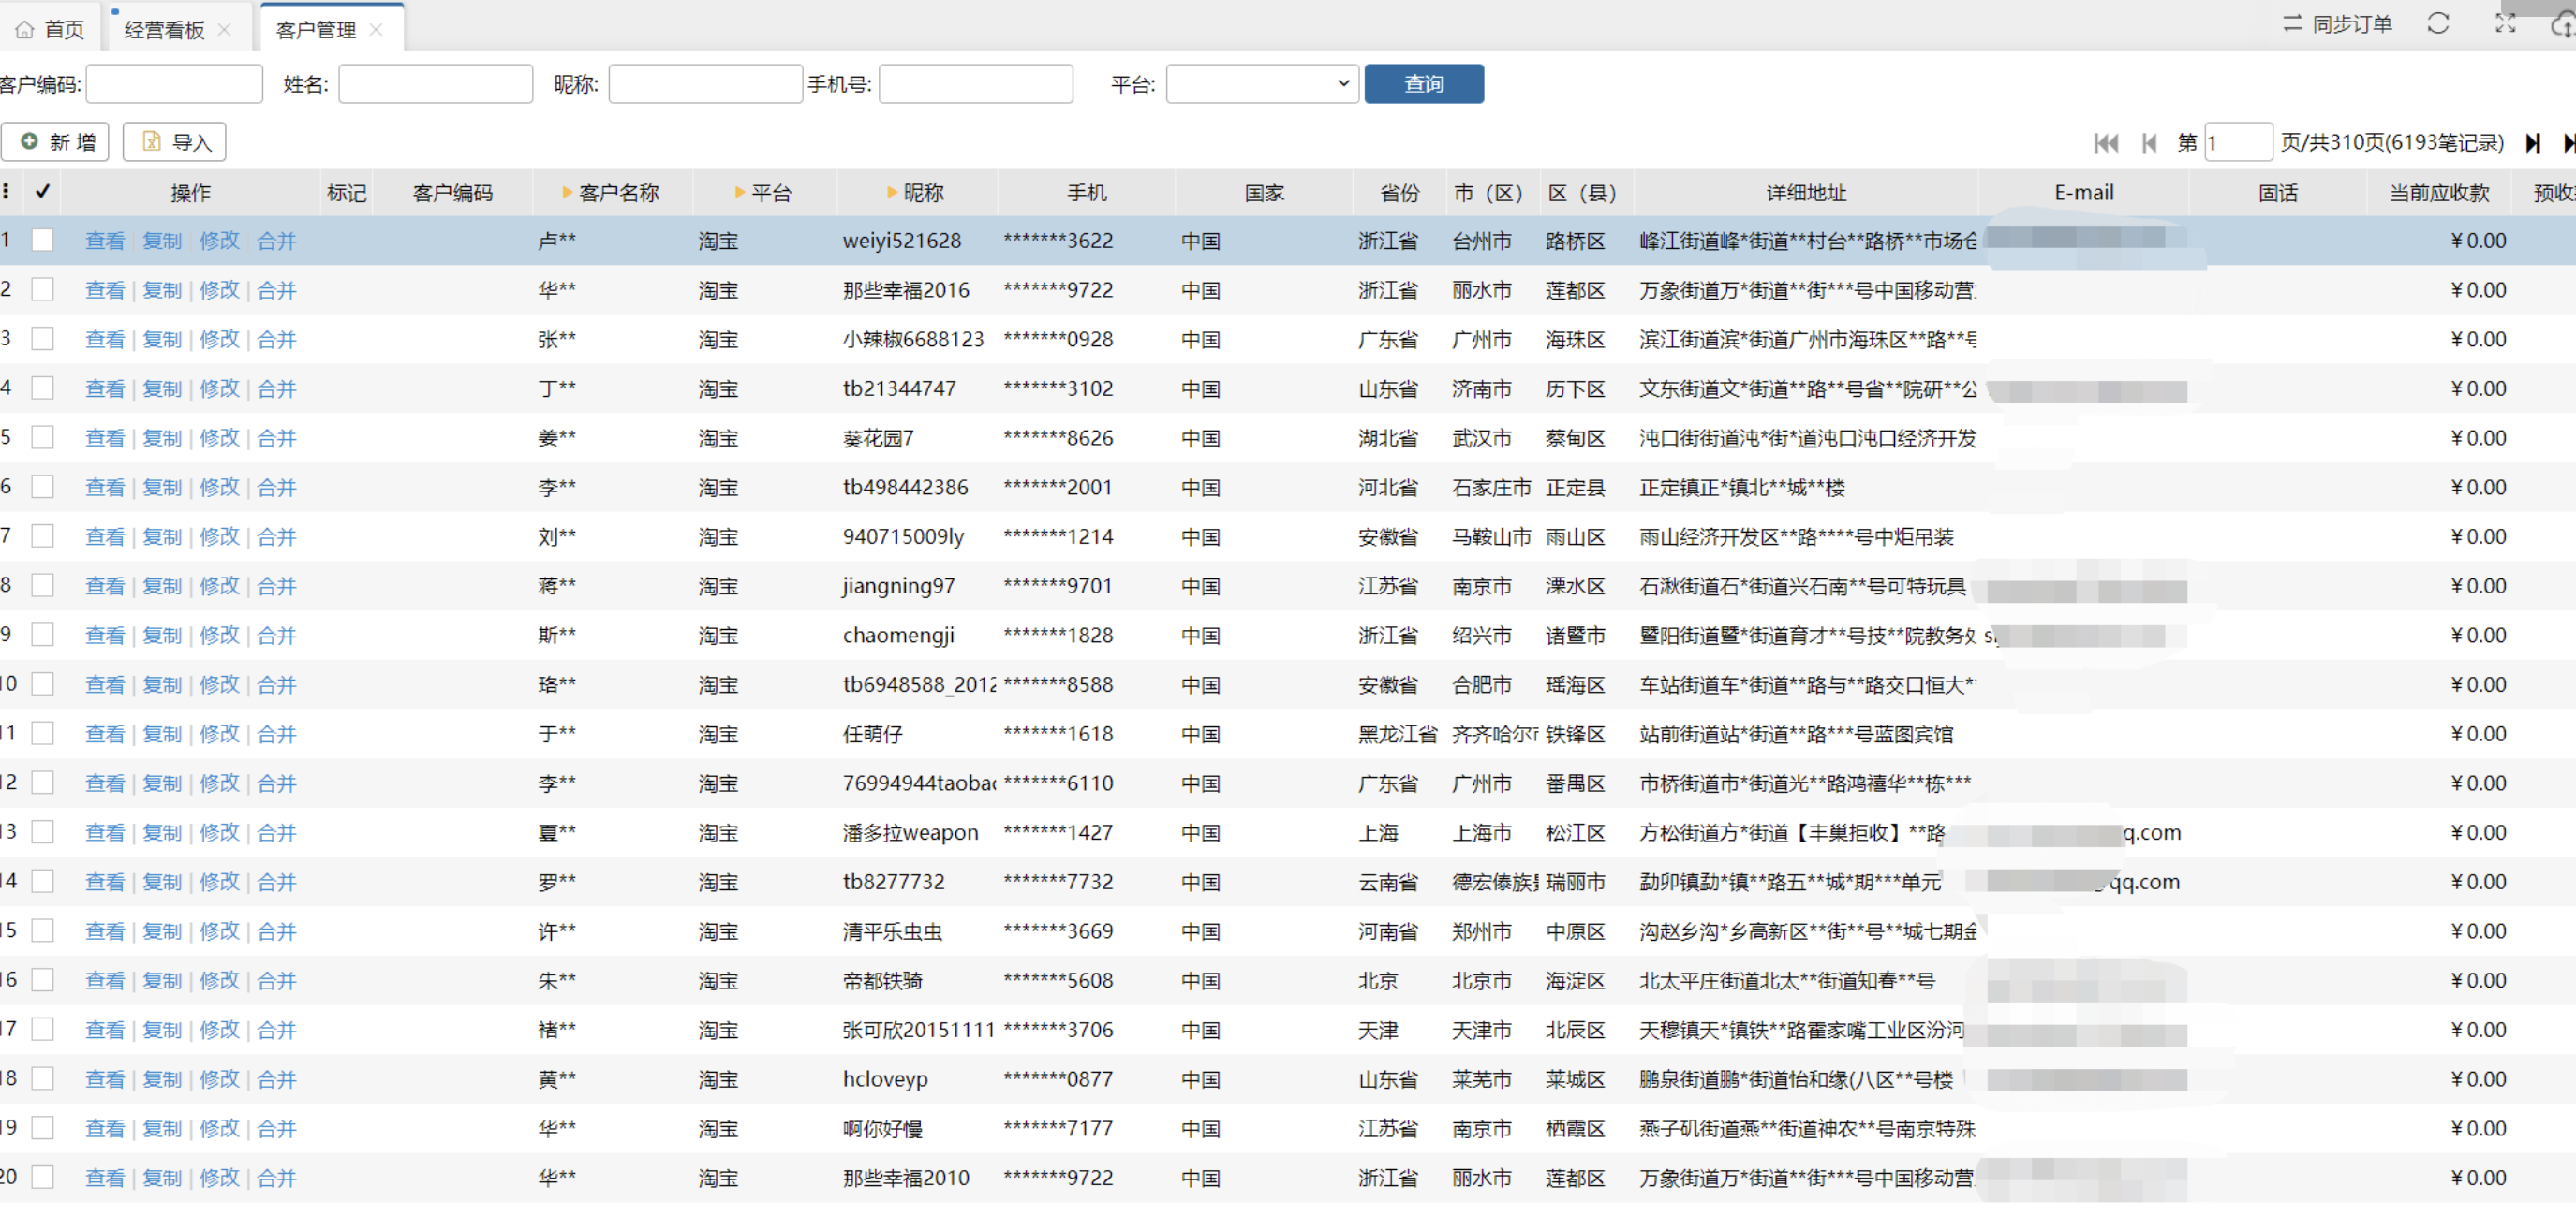Viewport: 2576px width, 1230px height.
Task: Click the 导入 import button
Action: (x=175, y=142)
